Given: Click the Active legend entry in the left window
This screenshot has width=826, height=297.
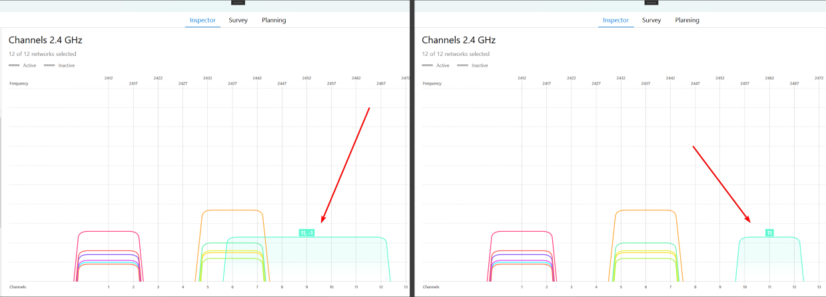Looking at the screenshot, I should point(23,65).
